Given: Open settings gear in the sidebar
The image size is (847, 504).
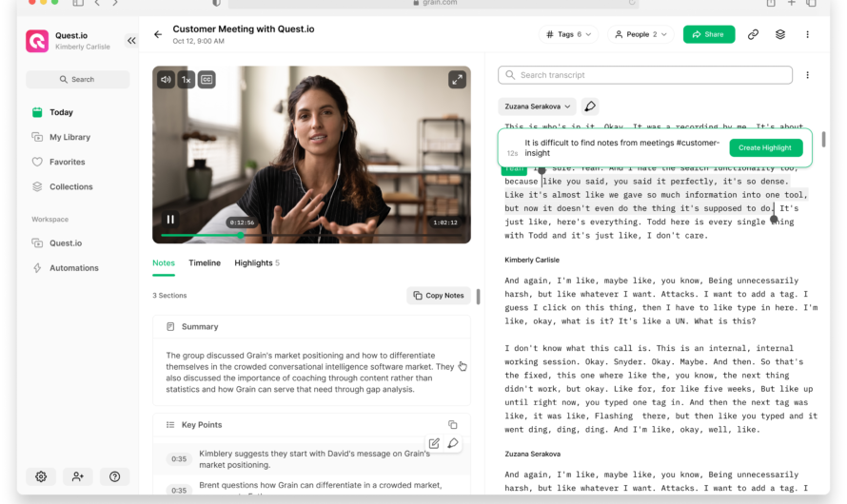Looking at the screenshot, I should point(41,476).
